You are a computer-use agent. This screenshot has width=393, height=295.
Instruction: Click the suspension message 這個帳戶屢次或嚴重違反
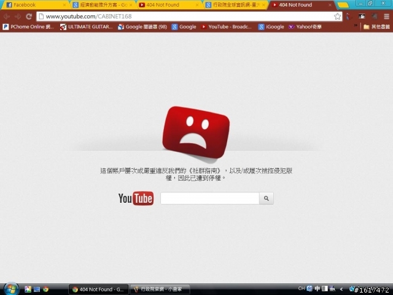click(x=196, y=175)
